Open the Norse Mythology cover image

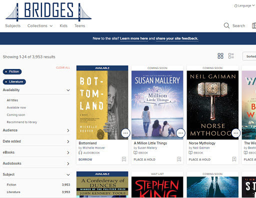[212, 105]
